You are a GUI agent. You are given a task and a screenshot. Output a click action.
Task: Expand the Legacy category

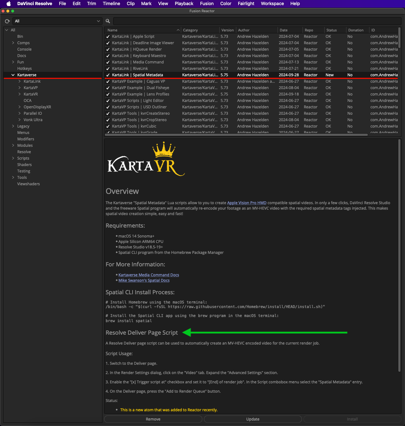point(13,126)
